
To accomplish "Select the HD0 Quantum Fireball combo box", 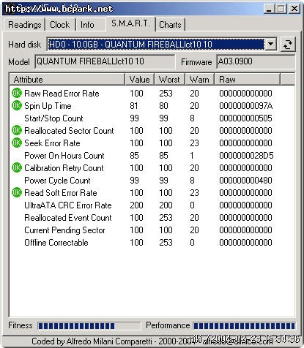I will coord(162,45).
